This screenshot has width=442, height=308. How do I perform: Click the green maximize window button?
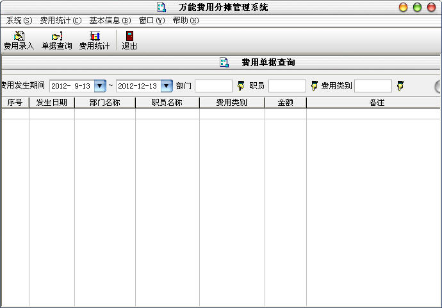click(417, 7)
